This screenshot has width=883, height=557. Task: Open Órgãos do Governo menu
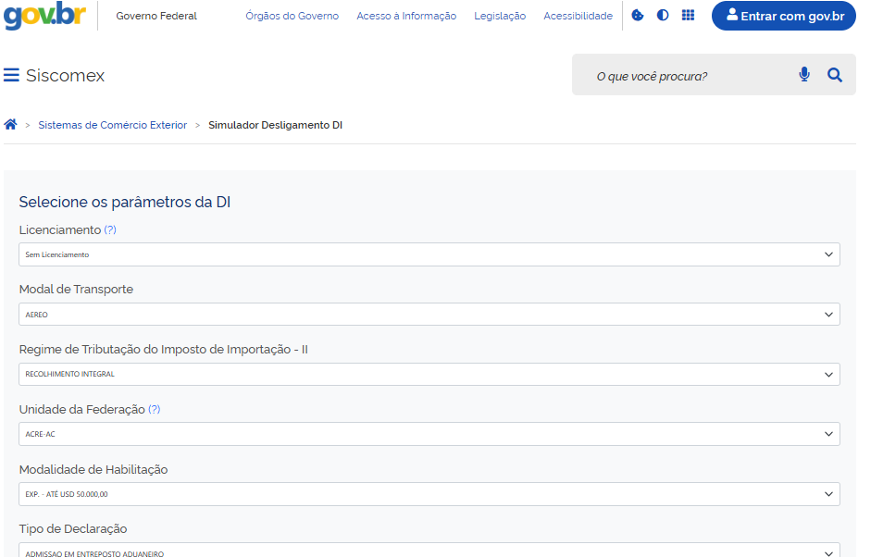(x=292, y=16)
